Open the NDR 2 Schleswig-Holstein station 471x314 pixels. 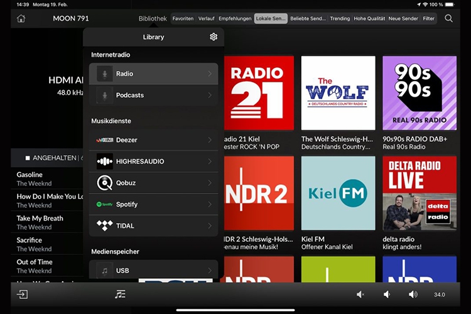point(259,193)
